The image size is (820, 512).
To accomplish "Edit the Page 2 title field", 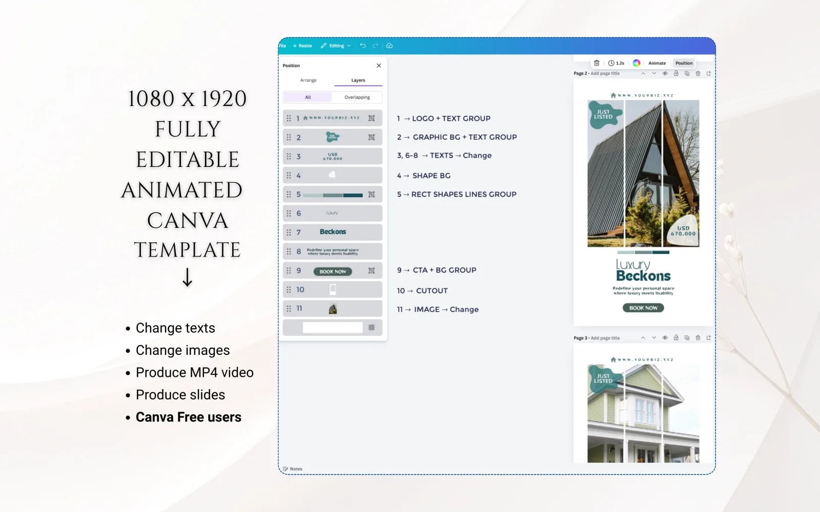I will [605, 74].
